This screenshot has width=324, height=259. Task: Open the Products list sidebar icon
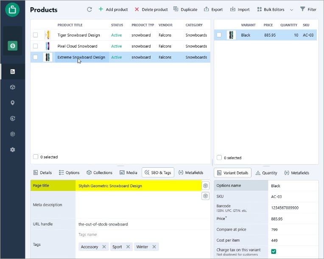13,72
